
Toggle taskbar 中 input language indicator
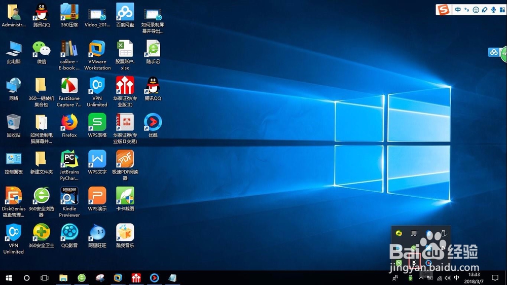pyautogui.click(x=457, y=278)
